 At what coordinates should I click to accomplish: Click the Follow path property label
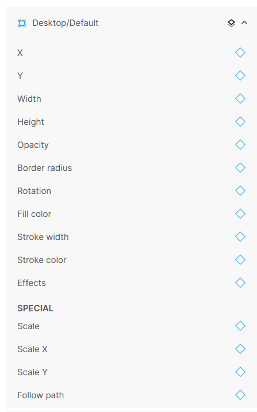point(40,395)
